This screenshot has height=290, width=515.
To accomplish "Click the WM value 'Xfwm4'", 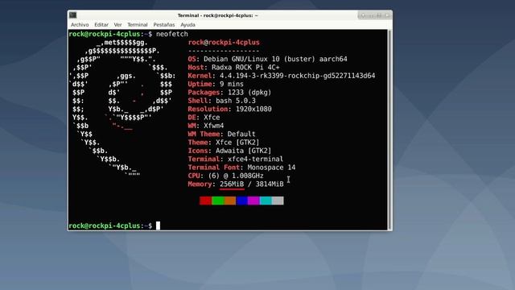I will click(x=213, y=126).
